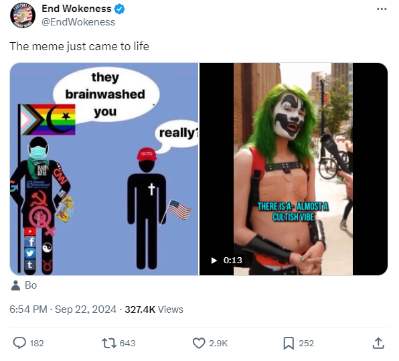This screenshot has height=361, width=399.
Task: Click the share upload icon
Action: 378,343
